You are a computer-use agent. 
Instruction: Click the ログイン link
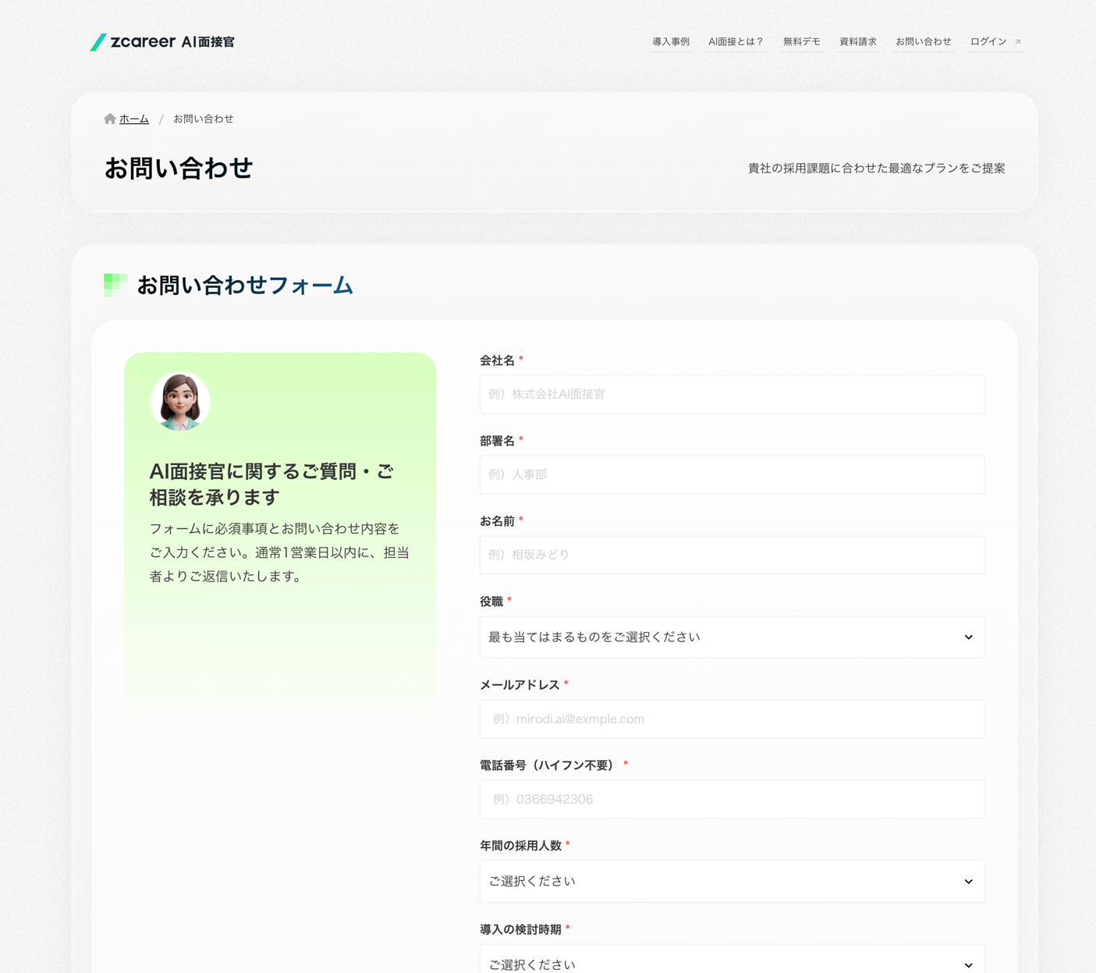coord(988,42)
